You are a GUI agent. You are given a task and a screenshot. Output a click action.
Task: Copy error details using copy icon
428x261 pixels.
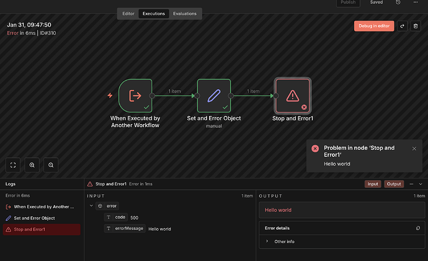tap(418, 228)
